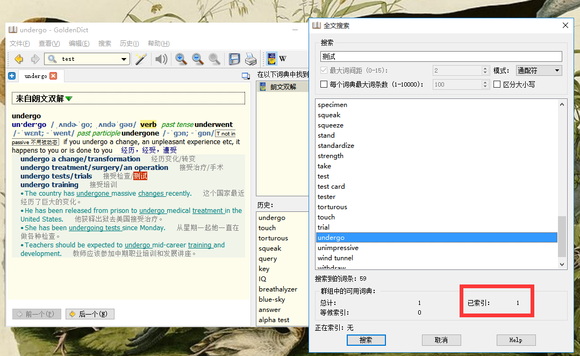580x356 pixels.
Task: Click the Help button
Action: (516, 340)
